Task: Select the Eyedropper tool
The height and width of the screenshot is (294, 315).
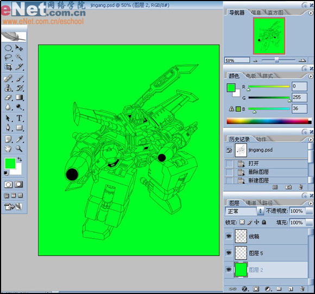Action: [x=20, y=139]
